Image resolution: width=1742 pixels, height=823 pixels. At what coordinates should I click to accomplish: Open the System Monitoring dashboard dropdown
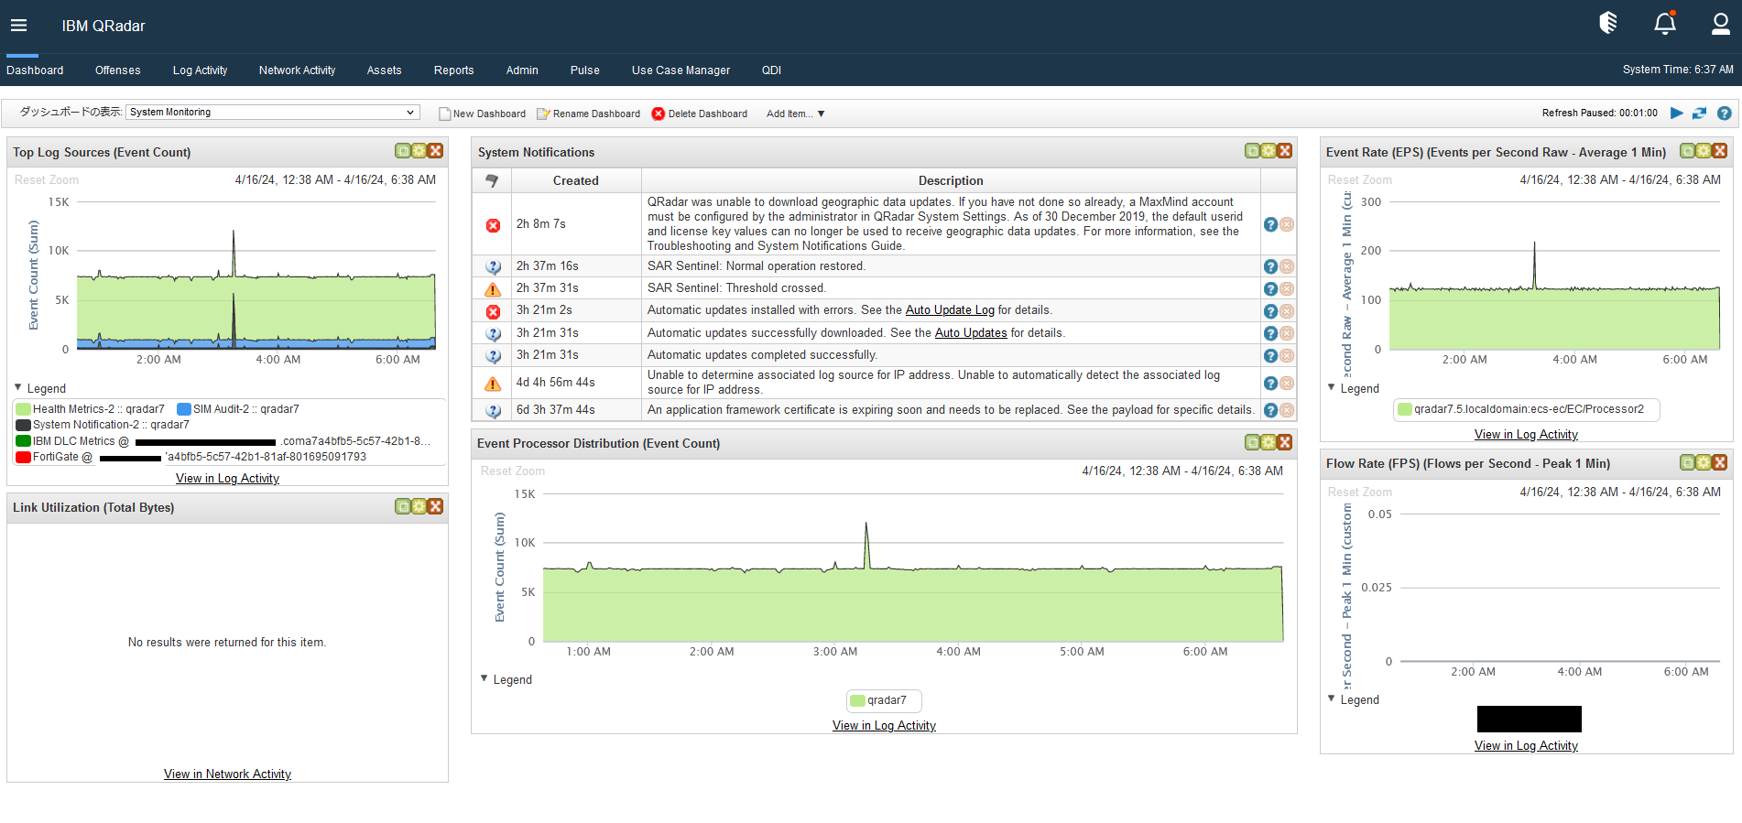point(273,112)
